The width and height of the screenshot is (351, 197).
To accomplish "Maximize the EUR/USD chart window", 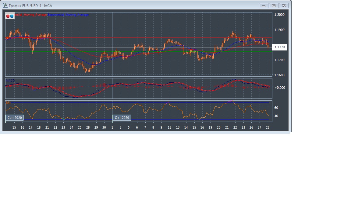I will tap(274, 5).
